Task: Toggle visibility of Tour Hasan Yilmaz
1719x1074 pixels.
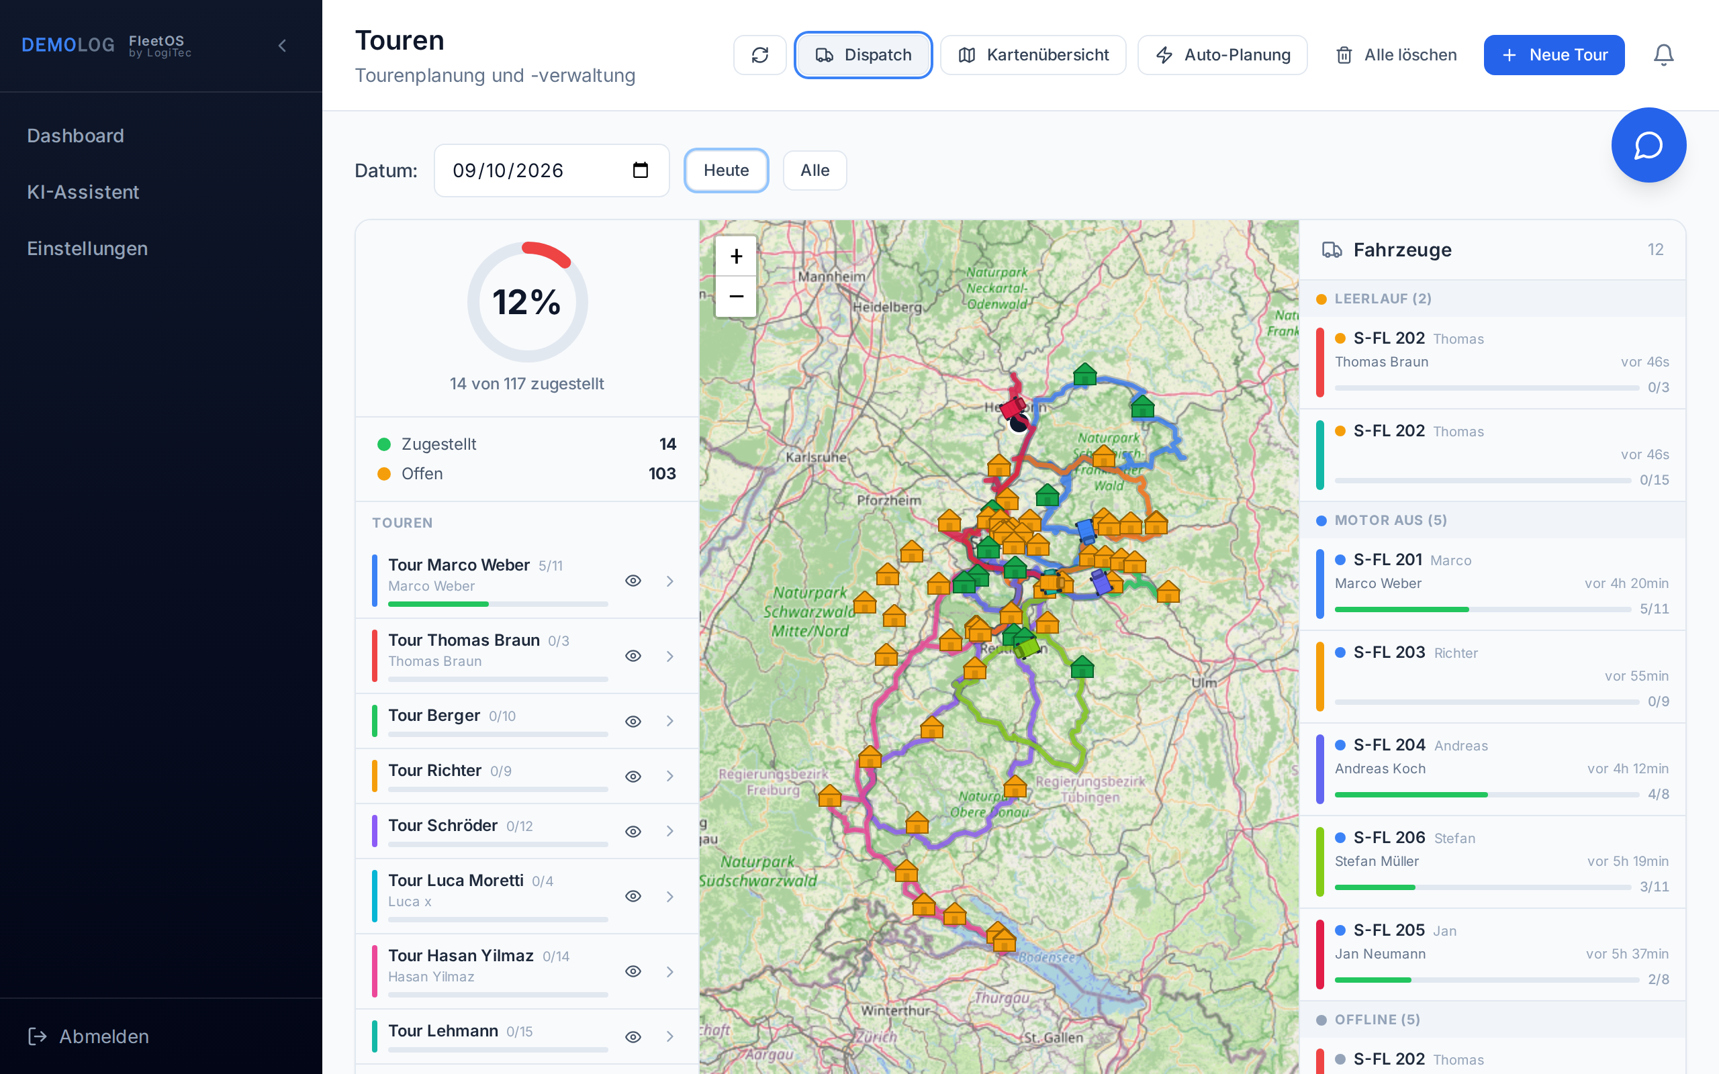Action: (x=633, y=971)
